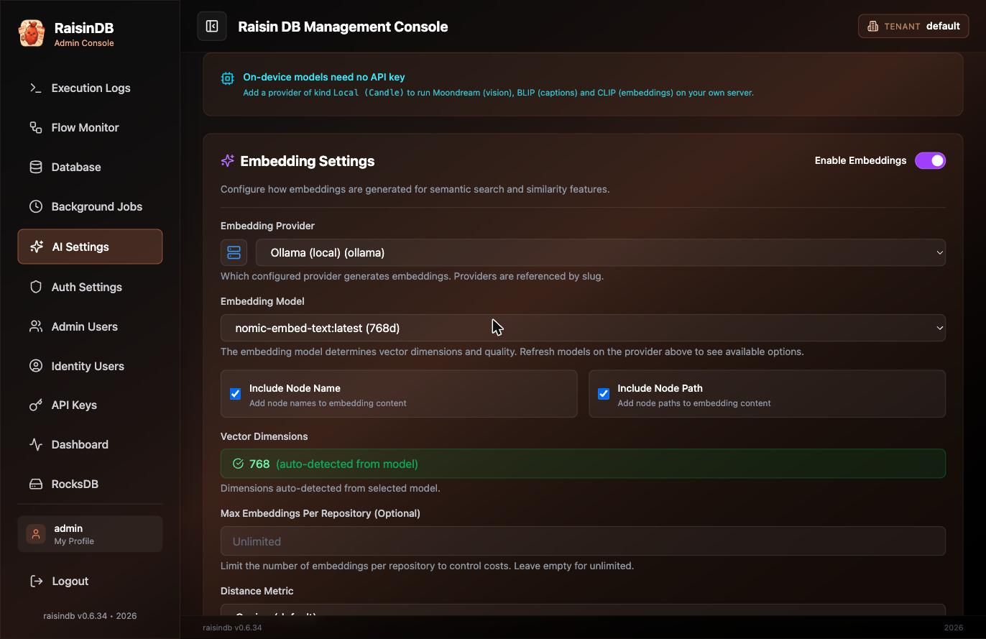The height and width of the screenshot is (639, 986).
Task: Go to Flow Monitor section
Action: [90, 127]
